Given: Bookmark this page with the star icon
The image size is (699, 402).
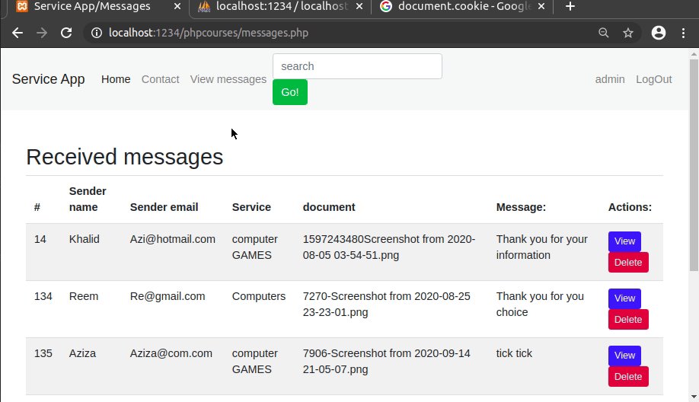Looking at the screenshot, I should [628, 33].
